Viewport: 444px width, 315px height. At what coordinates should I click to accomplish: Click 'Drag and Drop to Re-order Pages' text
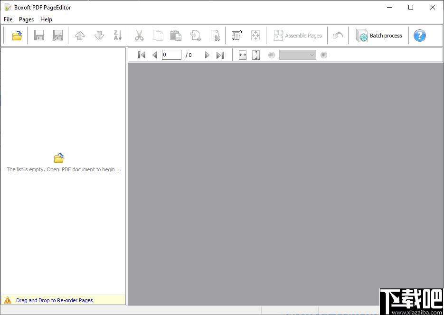pyautogui.click(x=55, y=300)
